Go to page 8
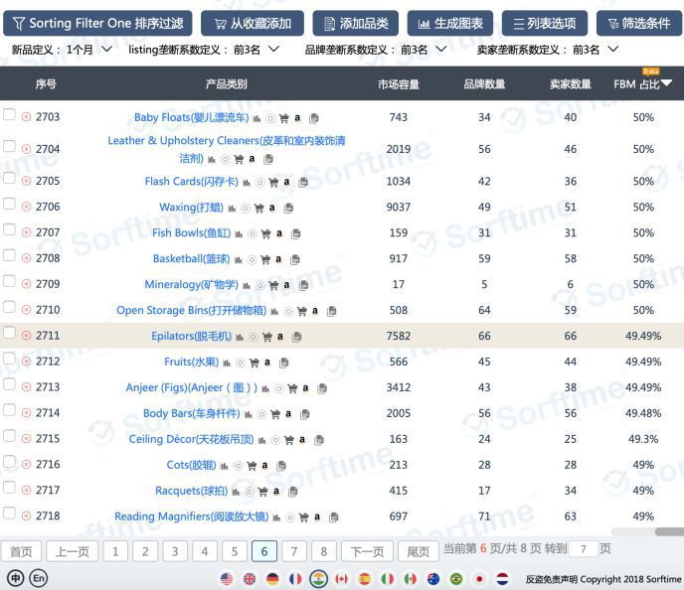The height and width of the screenshot is (590, 684). point(324,551)
